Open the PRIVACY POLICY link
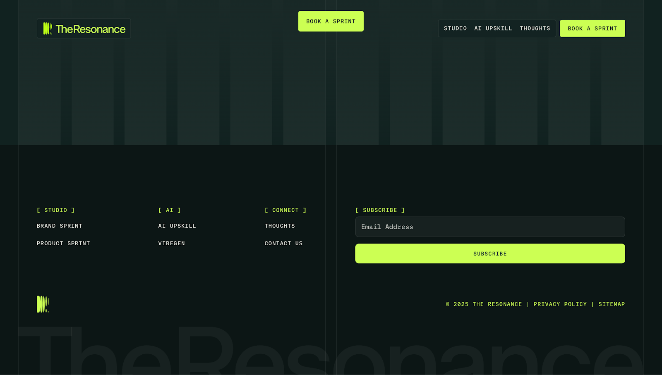The width and height of the screenshot is (662, 375). tap(560, 304)
